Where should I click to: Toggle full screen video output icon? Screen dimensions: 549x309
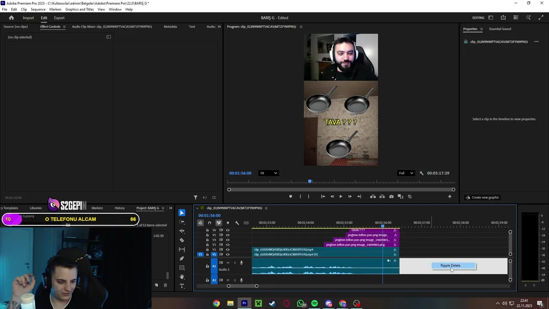click(x=541, y=18)
